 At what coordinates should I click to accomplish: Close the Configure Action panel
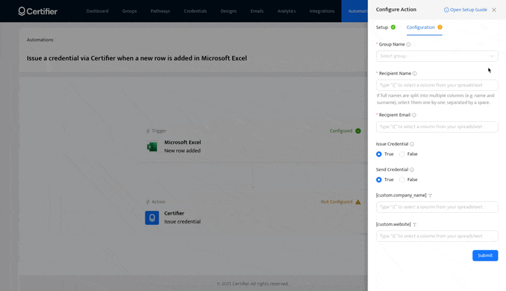tap(494, 9)
